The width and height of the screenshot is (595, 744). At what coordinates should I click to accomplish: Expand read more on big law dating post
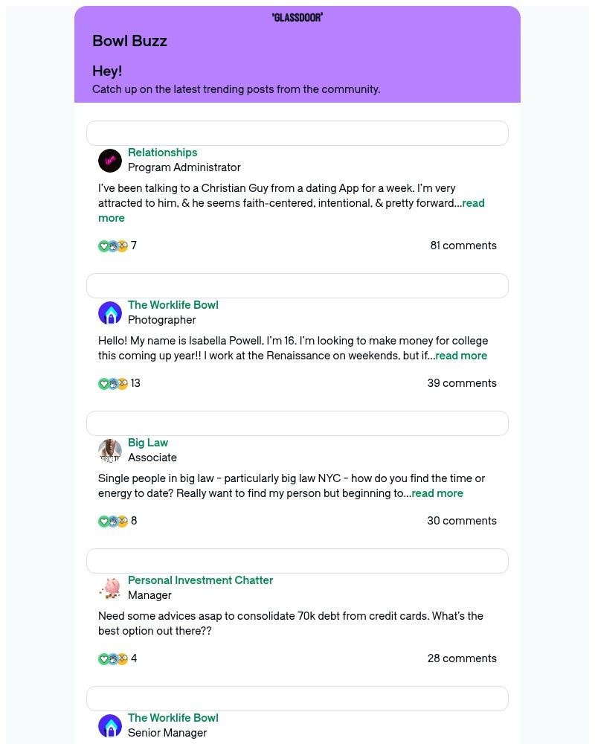click(437, 493)
